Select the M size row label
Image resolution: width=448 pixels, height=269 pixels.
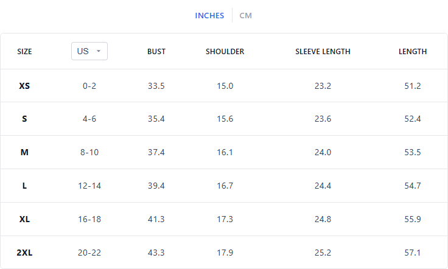24,152
